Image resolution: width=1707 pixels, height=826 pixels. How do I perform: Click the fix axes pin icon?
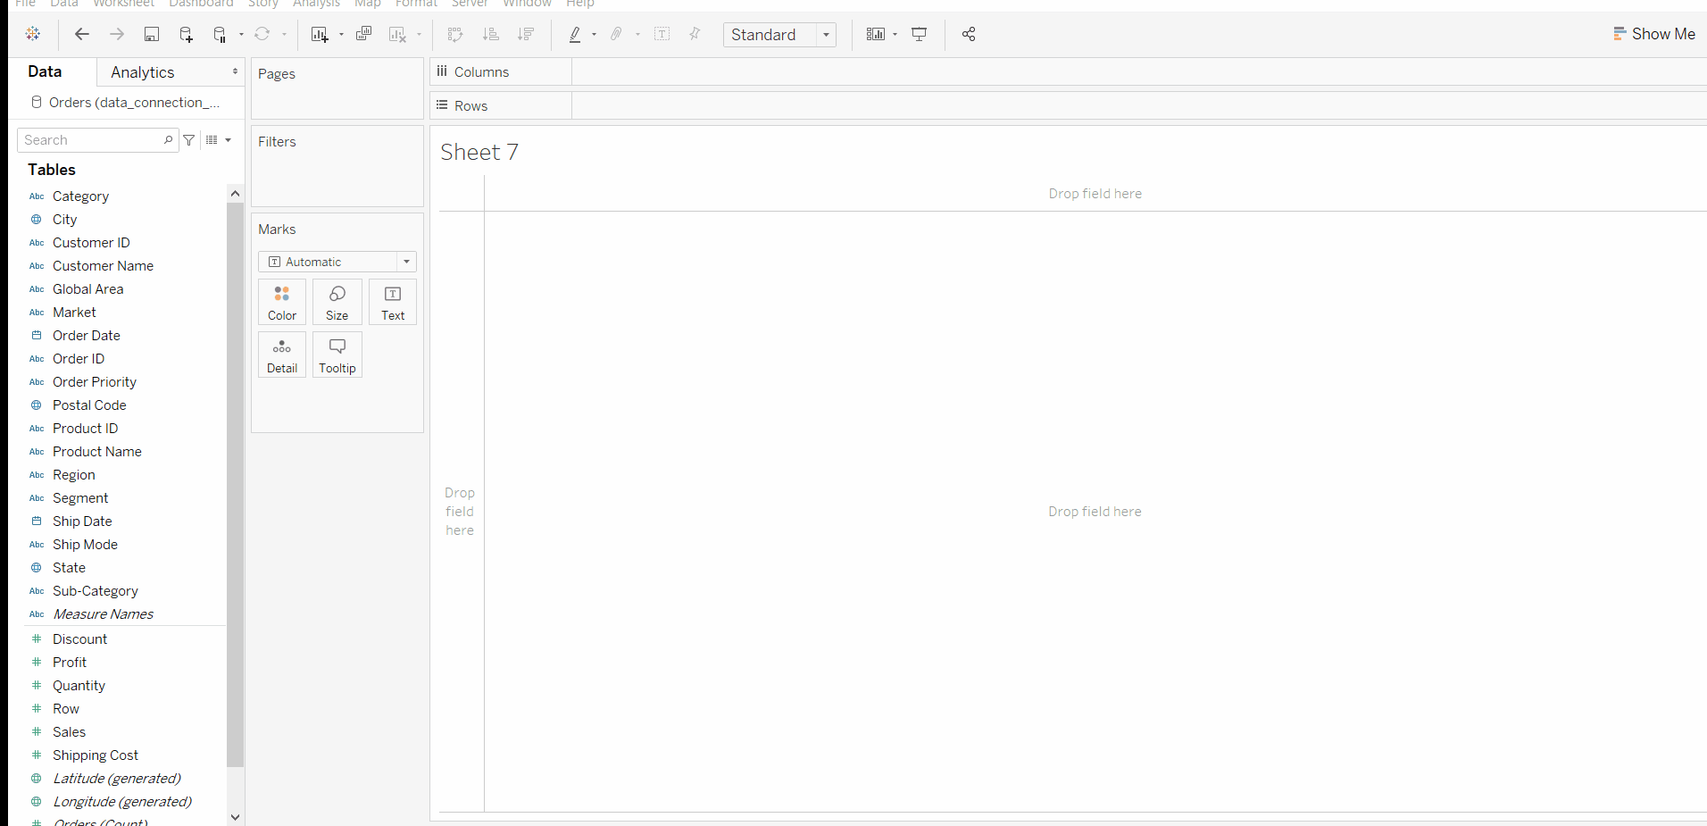695,34
